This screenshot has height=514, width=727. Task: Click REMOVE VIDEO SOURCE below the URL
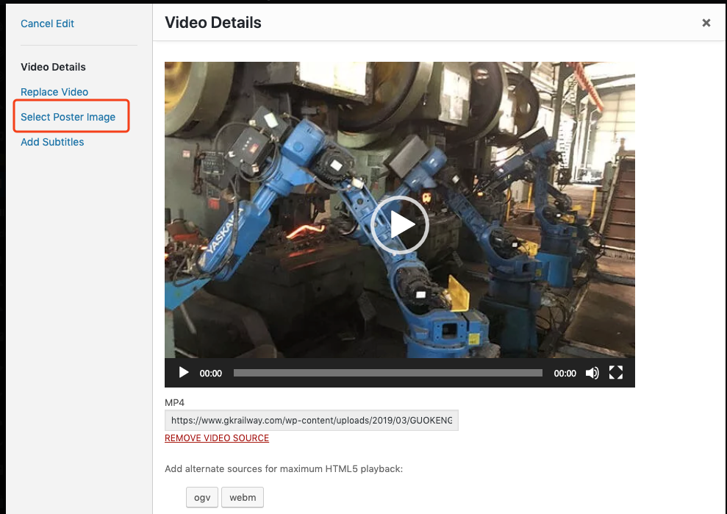pos(217,438)
